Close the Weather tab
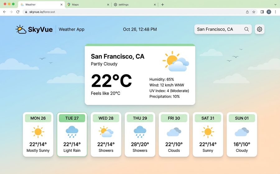Image resolution: width=280 pixels, height=174 pixels. [61, 5]
